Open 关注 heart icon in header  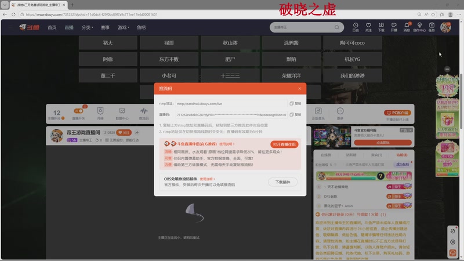pos(368,27)
